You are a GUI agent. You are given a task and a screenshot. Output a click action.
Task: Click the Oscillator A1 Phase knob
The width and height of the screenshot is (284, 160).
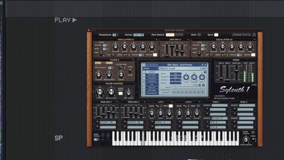(125, 46)
